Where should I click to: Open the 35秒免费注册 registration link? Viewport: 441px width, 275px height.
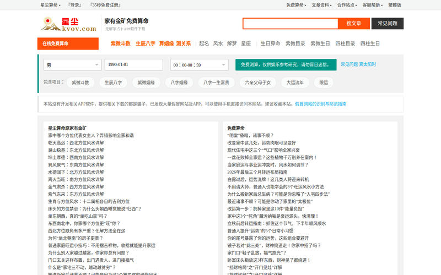105,5
